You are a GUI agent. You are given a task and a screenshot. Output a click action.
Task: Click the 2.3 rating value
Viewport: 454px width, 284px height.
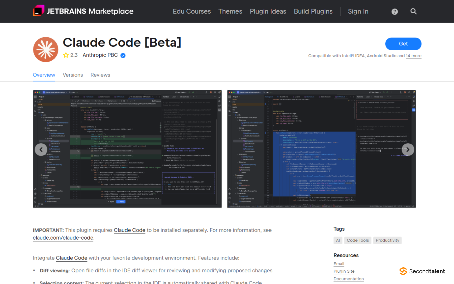[74, 55]
